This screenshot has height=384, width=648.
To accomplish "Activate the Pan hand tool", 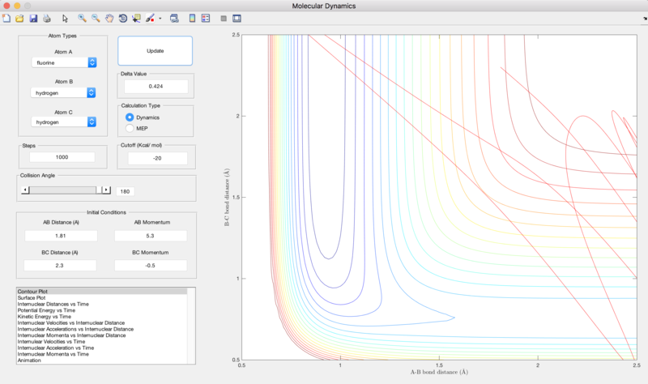I will [109, 18].
